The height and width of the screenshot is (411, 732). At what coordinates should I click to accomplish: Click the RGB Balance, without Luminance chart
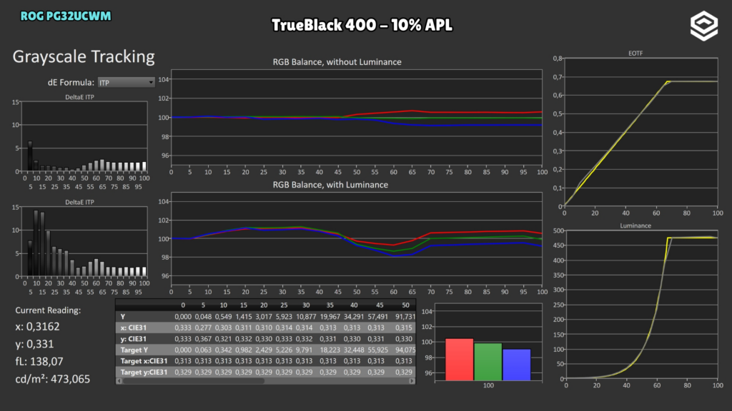(357, 118)
